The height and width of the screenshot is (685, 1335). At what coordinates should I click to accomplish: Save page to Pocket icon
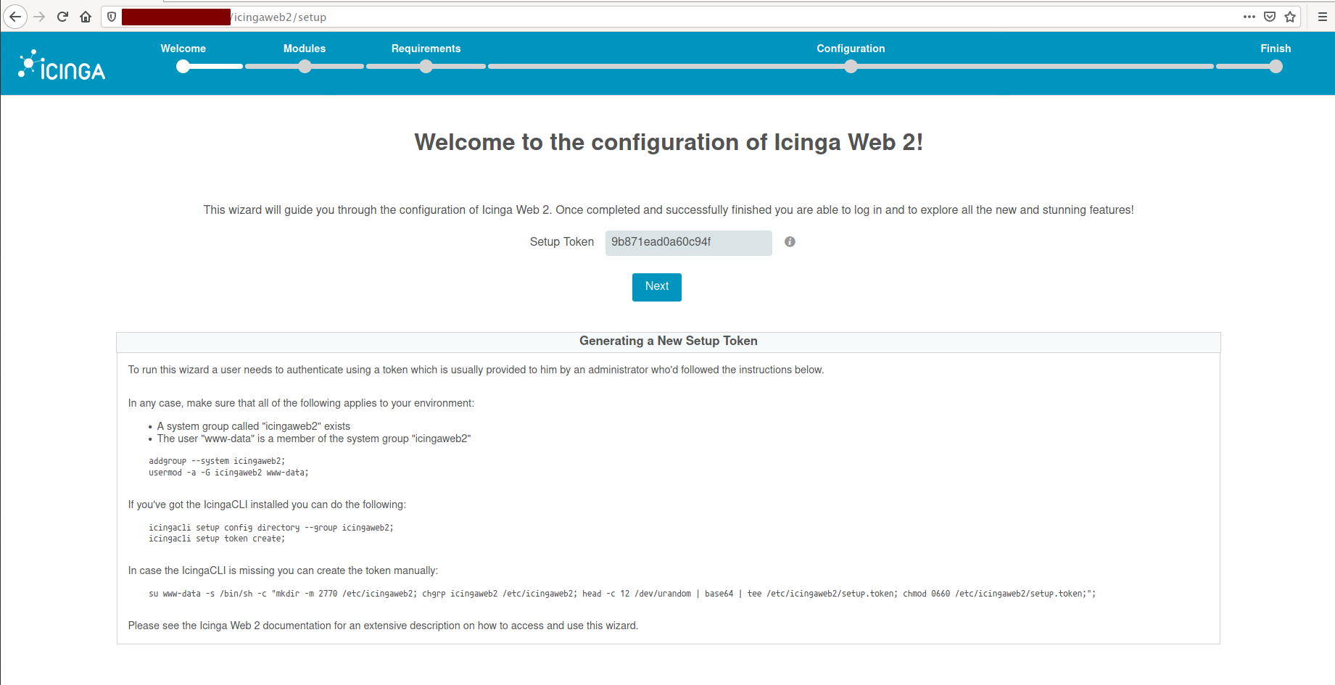coord(1270,17)
